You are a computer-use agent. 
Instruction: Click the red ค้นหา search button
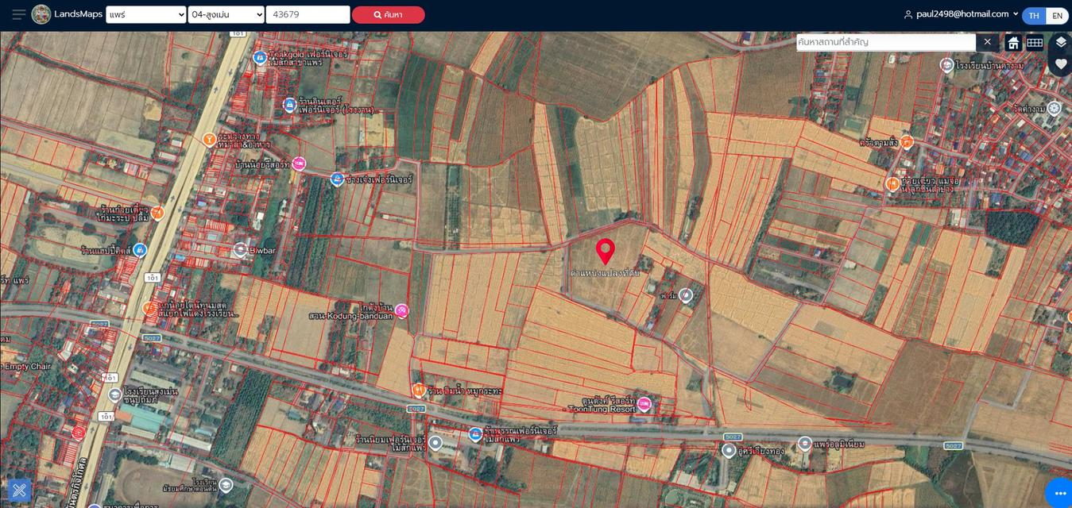[x=388, y=14]
